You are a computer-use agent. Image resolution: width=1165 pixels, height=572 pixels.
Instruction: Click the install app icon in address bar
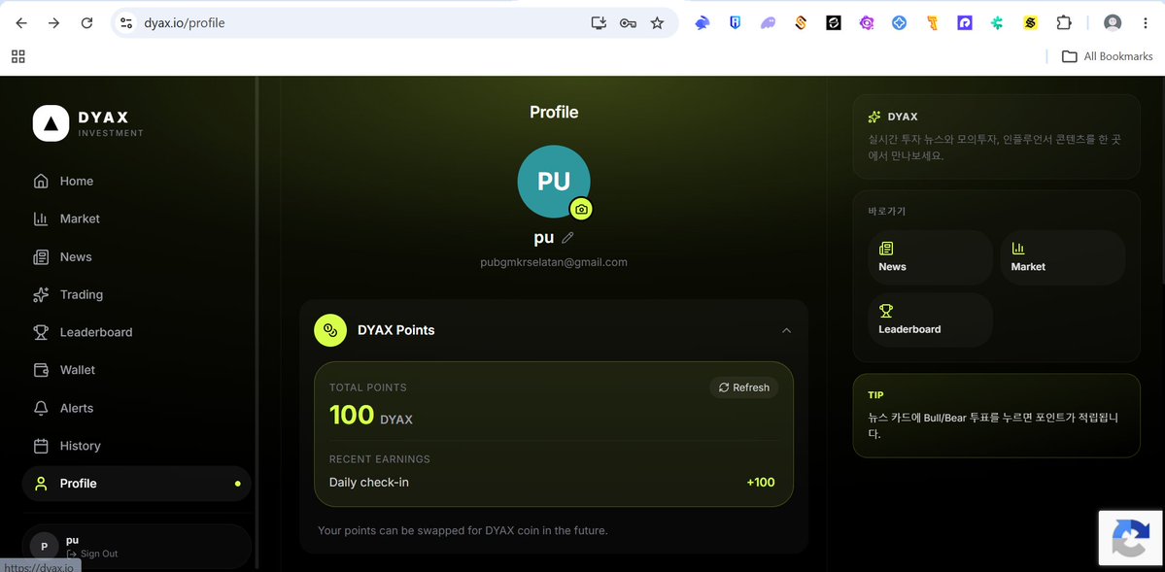(x=599, y=23)
